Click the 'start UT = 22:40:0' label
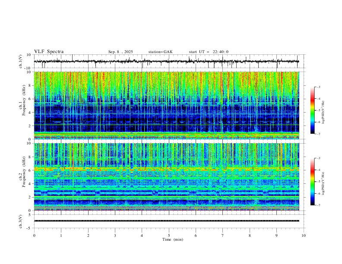Viewport: 342px width, 264px height. tap(209, 52)
